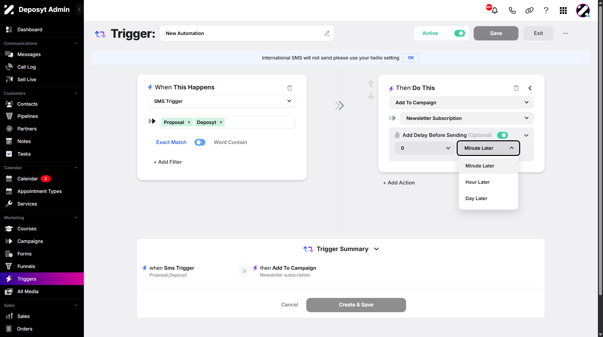603x337 pixels.
Task: Delete the When This Happens block
Action: tap(290, 88)
